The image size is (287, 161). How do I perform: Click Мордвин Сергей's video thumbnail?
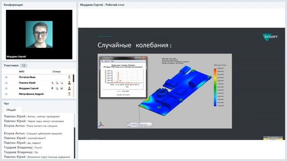39,34
